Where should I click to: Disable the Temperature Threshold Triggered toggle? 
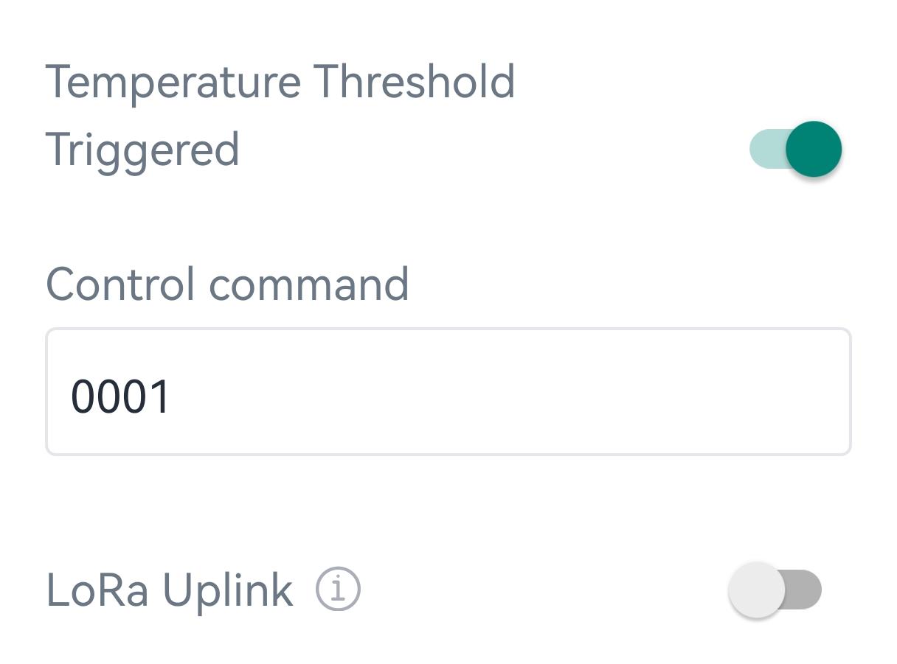point(795,150)
